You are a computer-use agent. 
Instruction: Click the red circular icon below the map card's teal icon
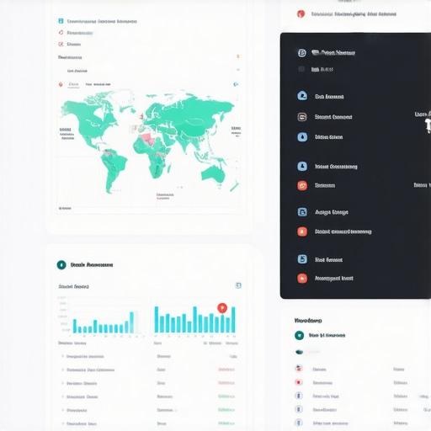tap(61, 33)
